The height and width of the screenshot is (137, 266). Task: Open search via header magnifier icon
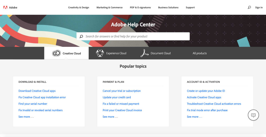(249, 8)
